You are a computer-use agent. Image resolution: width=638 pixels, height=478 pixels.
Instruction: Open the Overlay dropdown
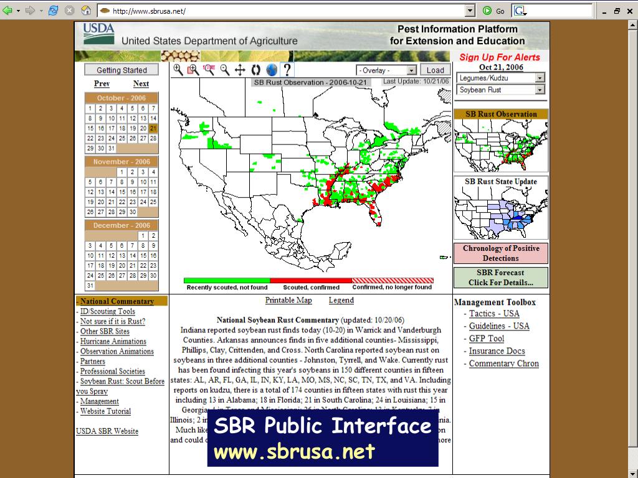(x=386, y=70)
